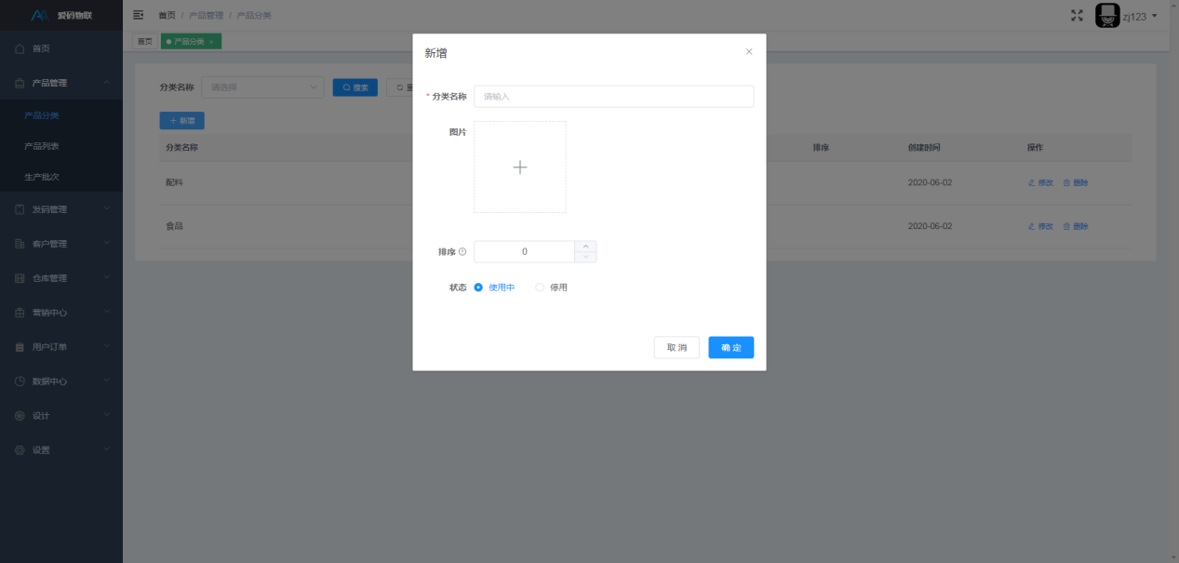The image size is (1179, 563).
Task: Click the 客户管理 sidebar icon
Action: click(x=20, y=244)
